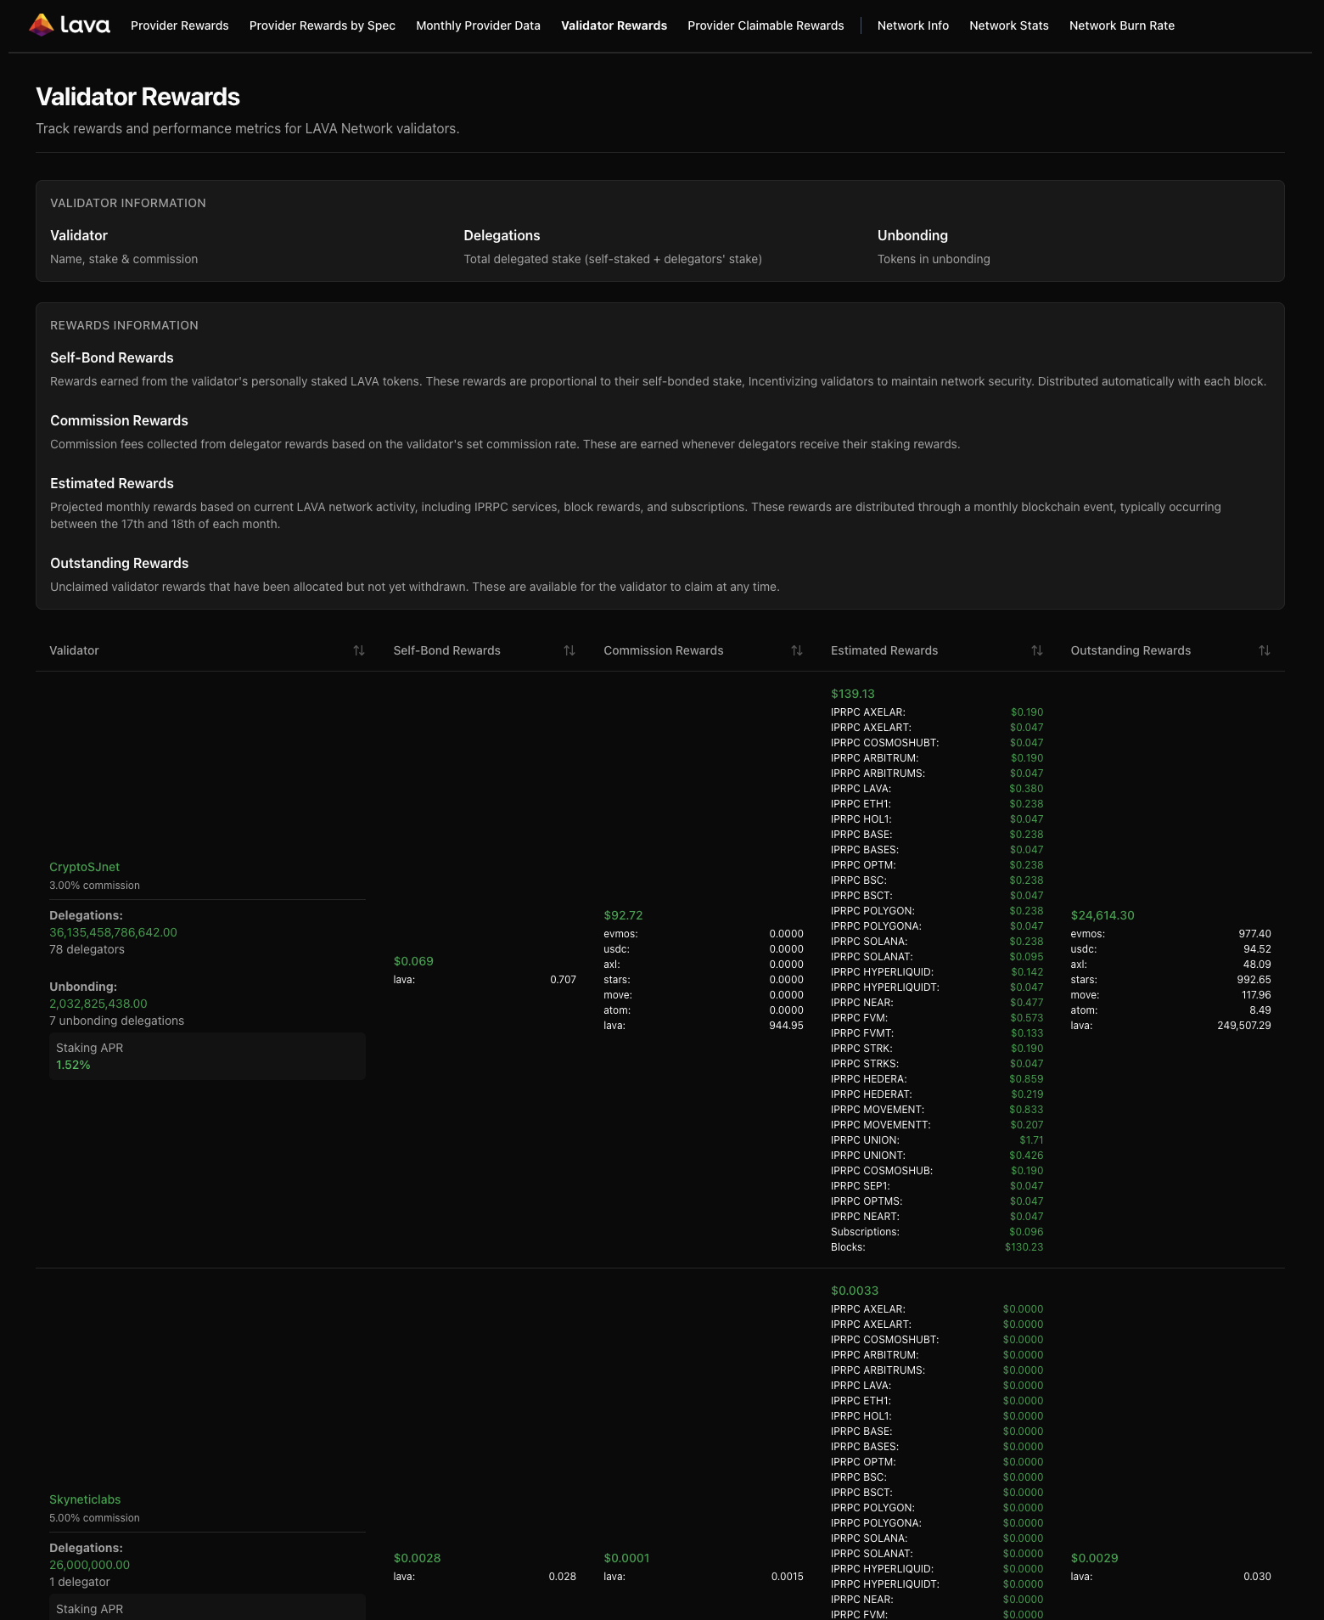1324x1620 pixels.
Task: Click the Self-Bond Rewards info heading
Action: [112, 357]
